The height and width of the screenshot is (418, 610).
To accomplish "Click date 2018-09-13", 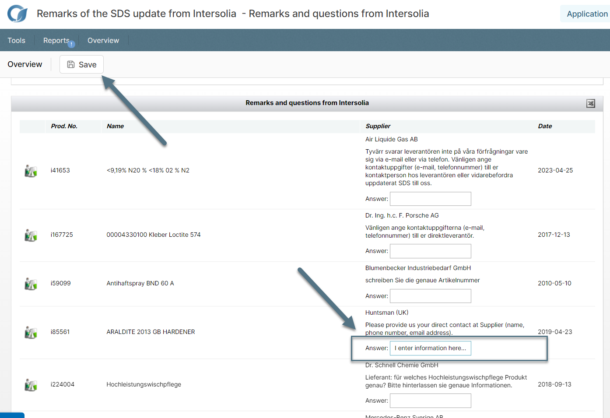I will pyautogui.click(x=554, y=384).
